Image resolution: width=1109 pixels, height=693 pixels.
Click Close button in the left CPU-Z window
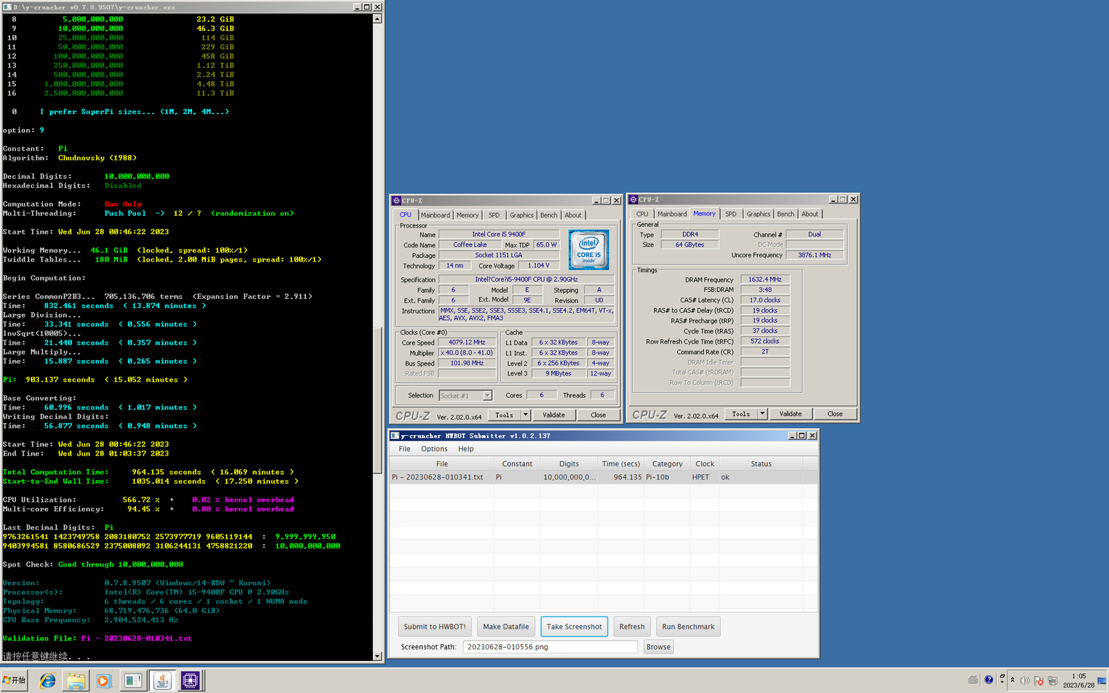pyautogui.click(x=598, y=415)
